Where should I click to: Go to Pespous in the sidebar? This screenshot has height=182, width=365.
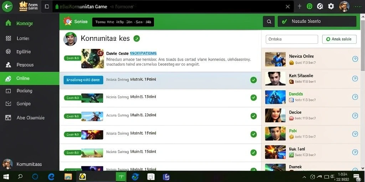pos(30,65)
